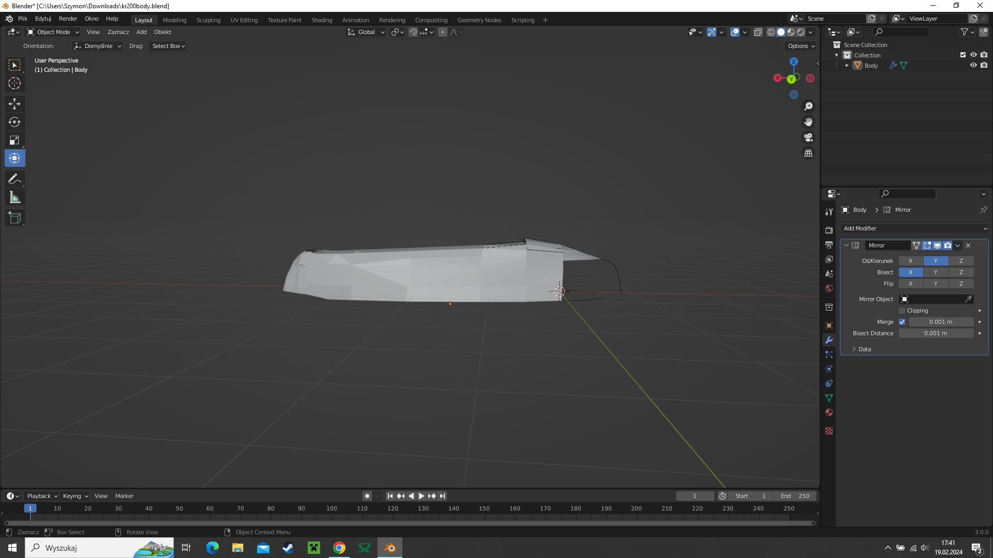Jump to the timeline end frame

tap(442, 496)
